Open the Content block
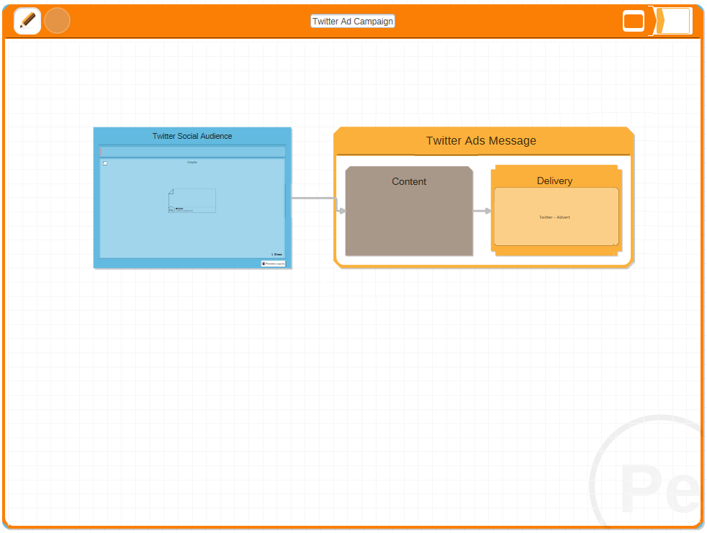The width and height of the screenshot is (707, 533). [409, 211]
